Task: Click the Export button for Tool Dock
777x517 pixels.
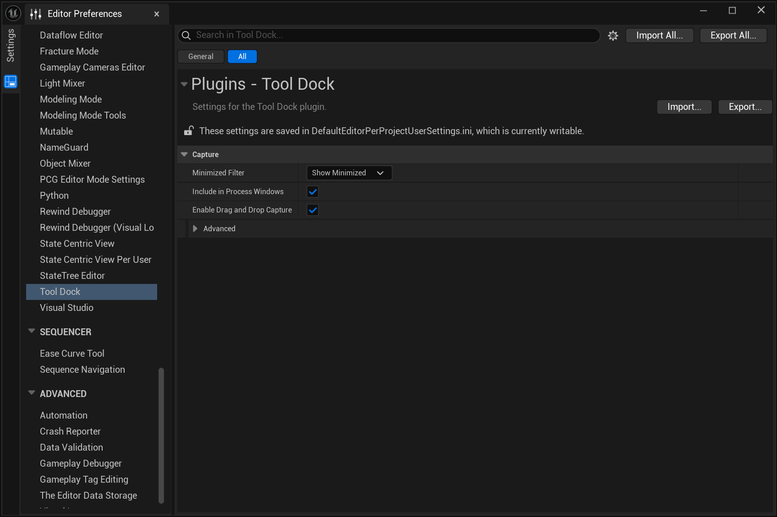Action: tap(745, 107)
